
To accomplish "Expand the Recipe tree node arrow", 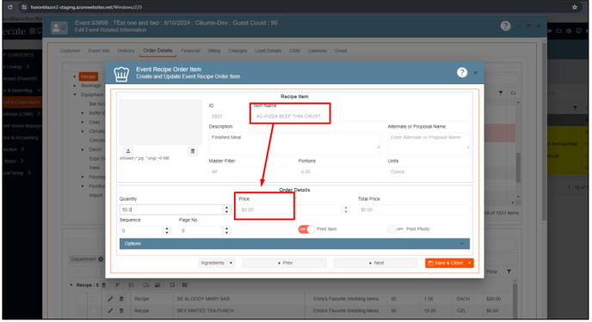I will (75, 76).
